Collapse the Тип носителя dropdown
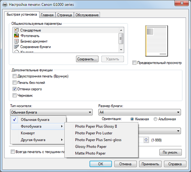Viewport: 191px width, 172px height. click(x=51, y=112)
